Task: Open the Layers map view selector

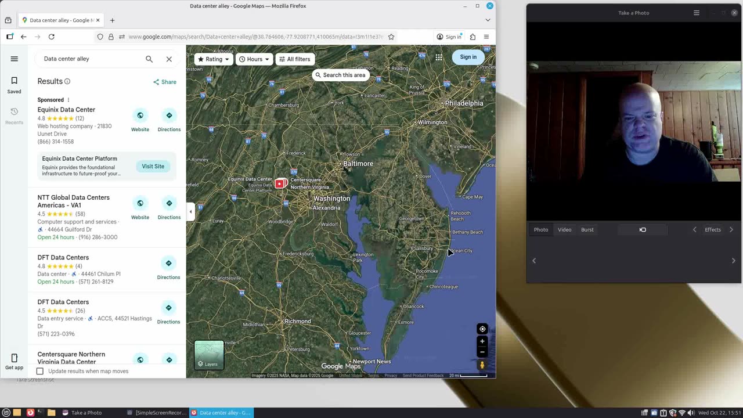Action: pyautogui.click(x=209, y=355)
